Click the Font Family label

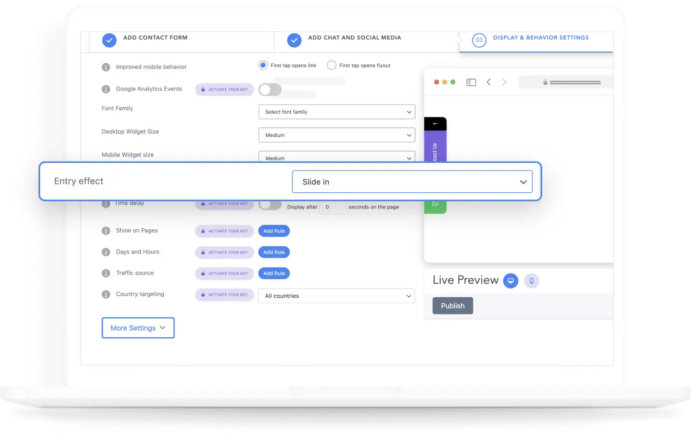tap(117, 109)
